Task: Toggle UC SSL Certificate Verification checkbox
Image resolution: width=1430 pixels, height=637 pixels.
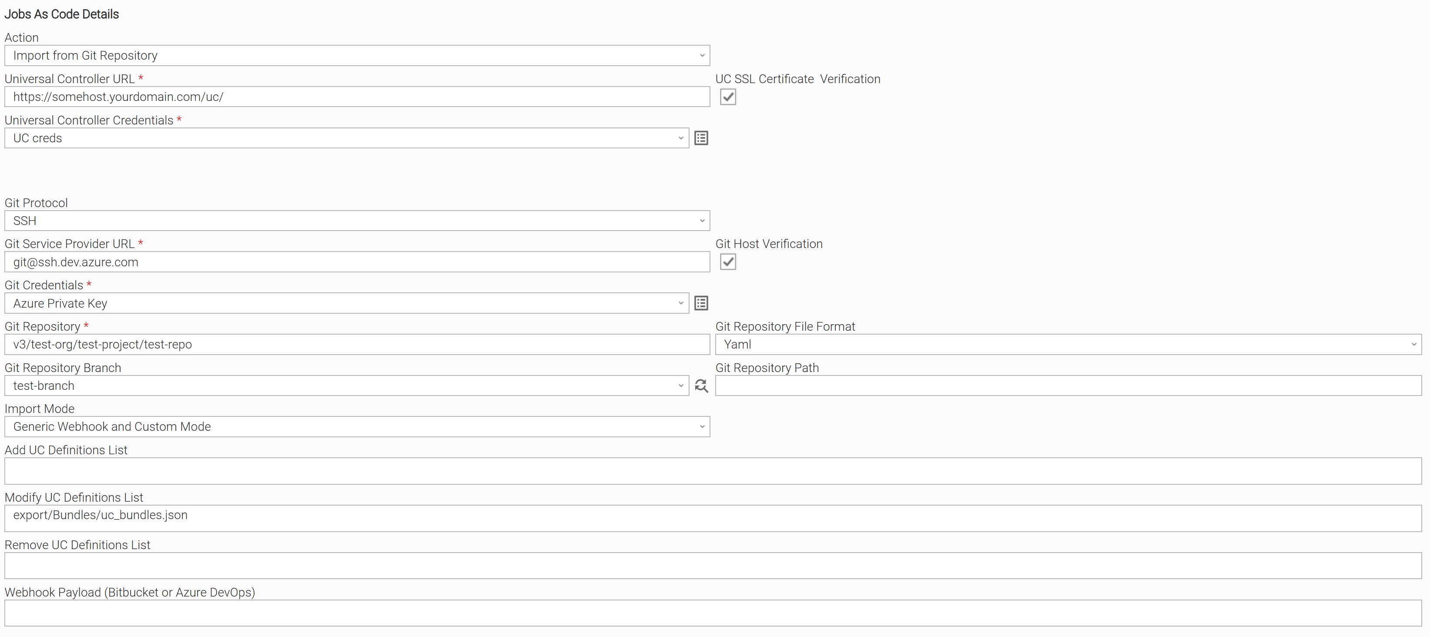Action: click(728, 97)
